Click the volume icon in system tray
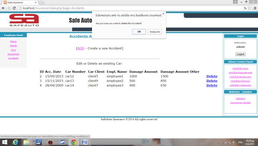258x146 pixels. (234, 142)
